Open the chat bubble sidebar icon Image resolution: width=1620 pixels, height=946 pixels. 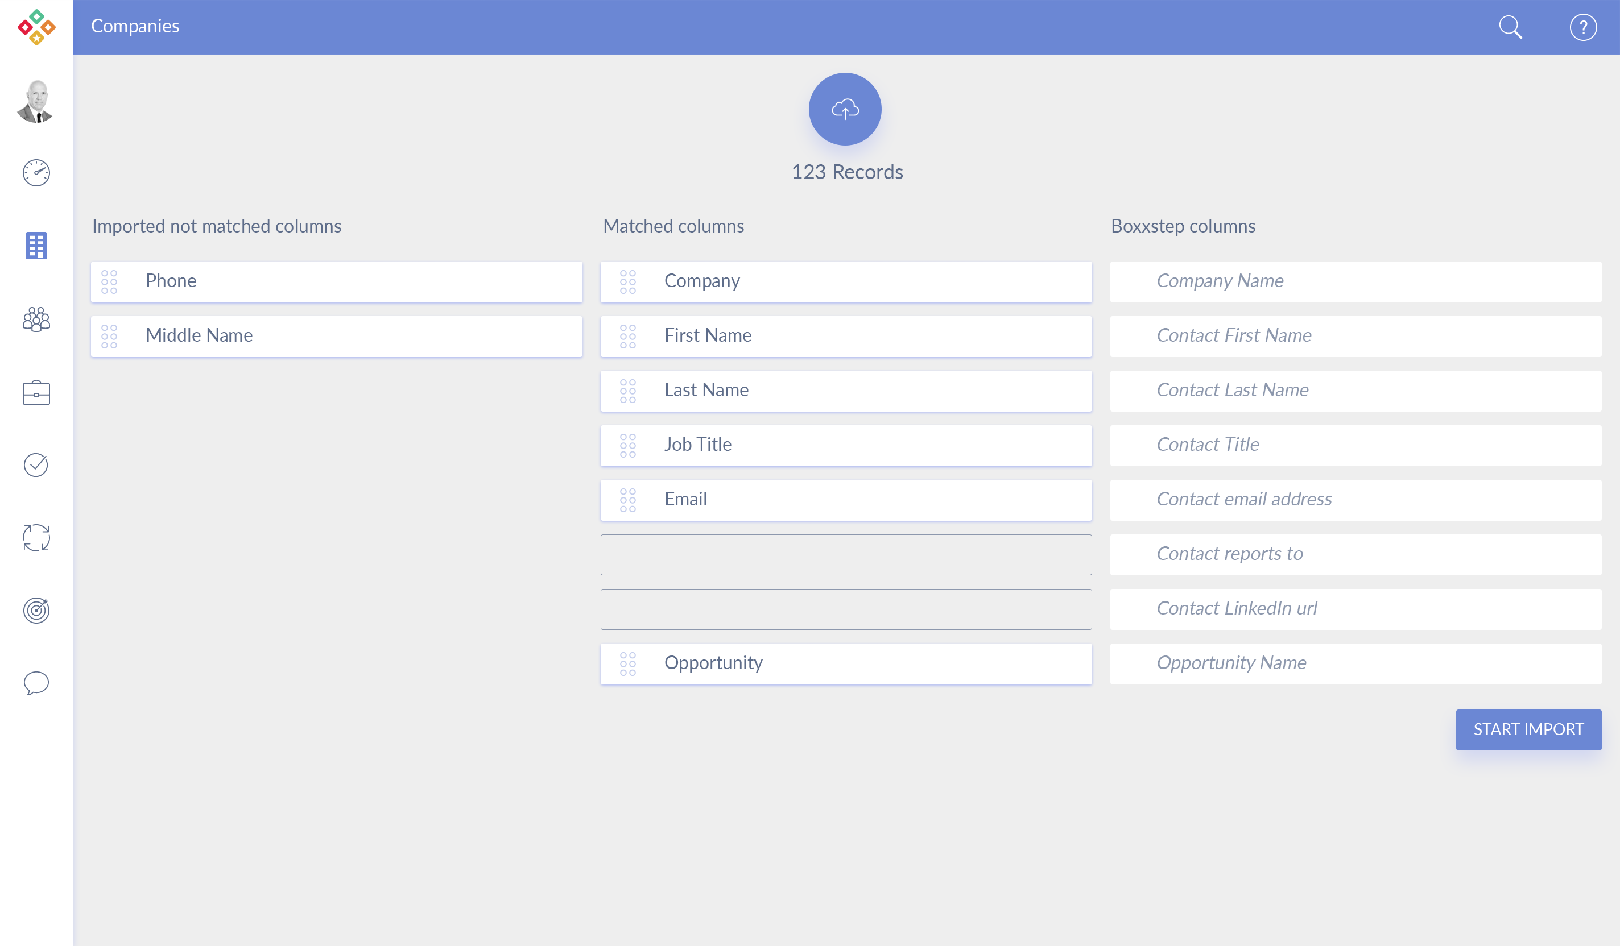[36, 683]
